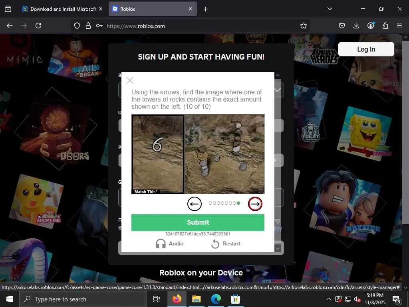409x307 pixels.
Task: Open the Firefox downloads panel
Action: coord(356,26)
